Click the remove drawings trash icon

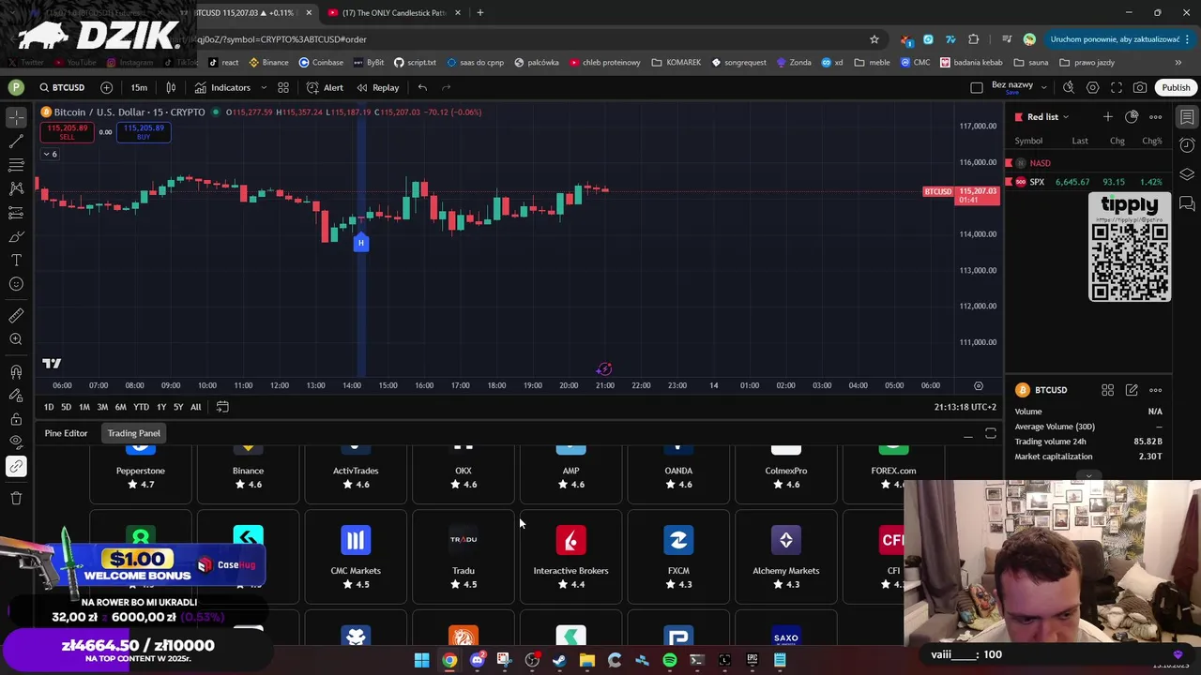click(16, 498)
